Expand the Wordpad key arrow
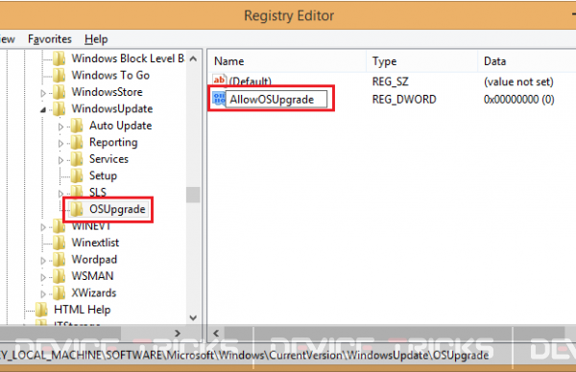The image size is (576, 372). 43,261
